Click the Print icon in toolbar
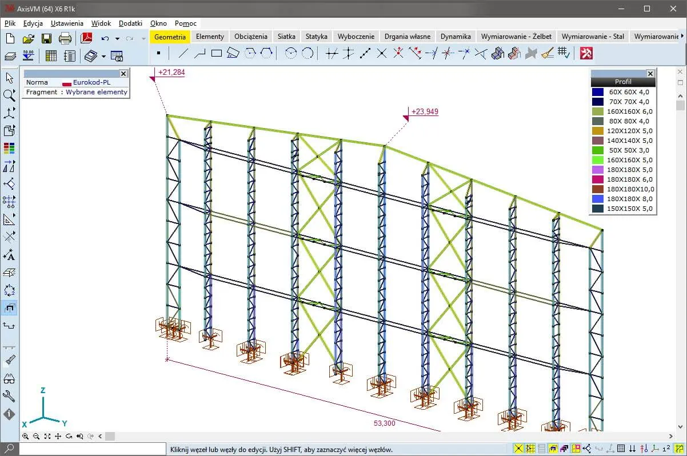The width and height of the screenshot is (687, 456). point(65,38)
